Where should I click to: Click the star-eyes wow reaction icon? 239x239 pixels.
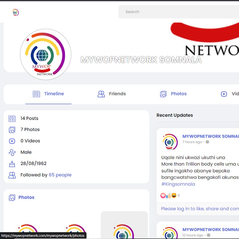[174, 195]
